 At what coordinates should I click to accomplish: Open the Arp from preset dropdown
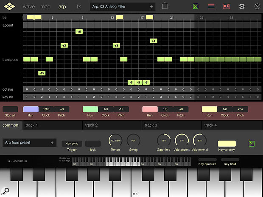[x=29, y=142]
